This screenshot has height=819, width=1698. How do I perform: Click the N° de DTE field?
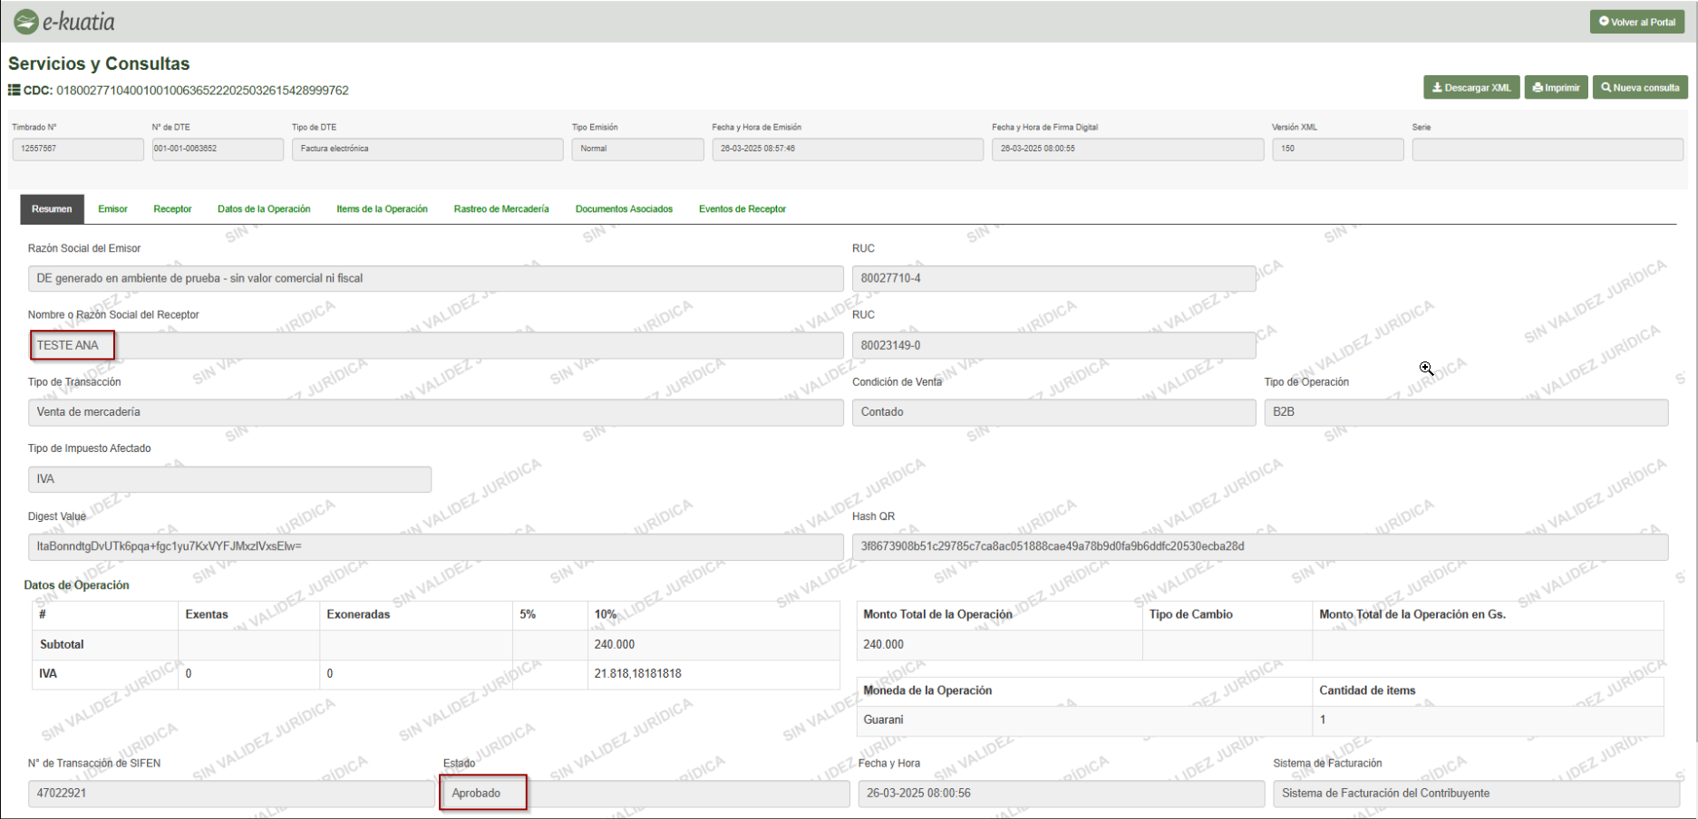pos(218,149)
